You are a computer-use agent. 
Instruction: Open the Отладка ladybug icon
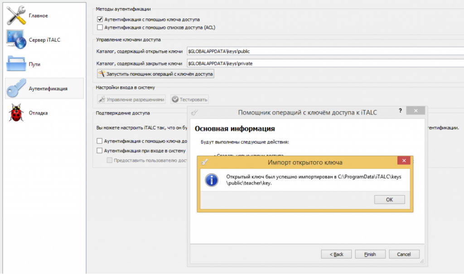(16, 112)
